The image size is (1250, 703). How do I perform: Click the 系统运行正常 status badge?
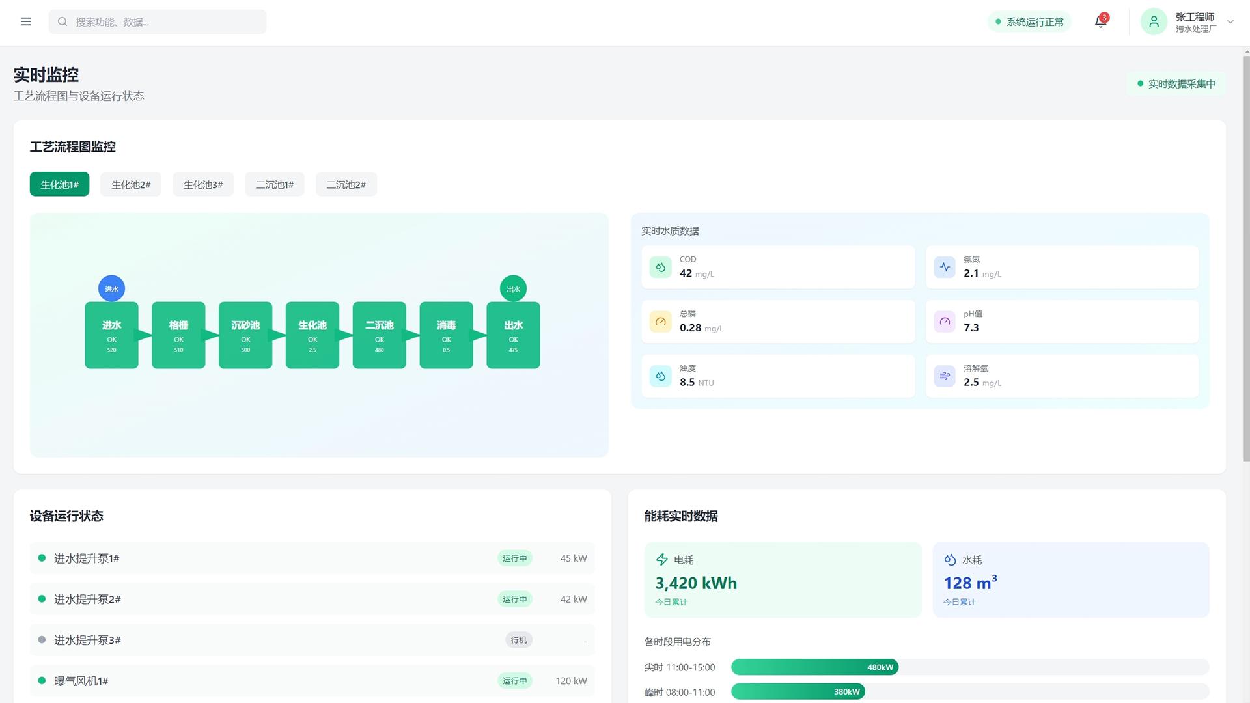coord(1029,21)
